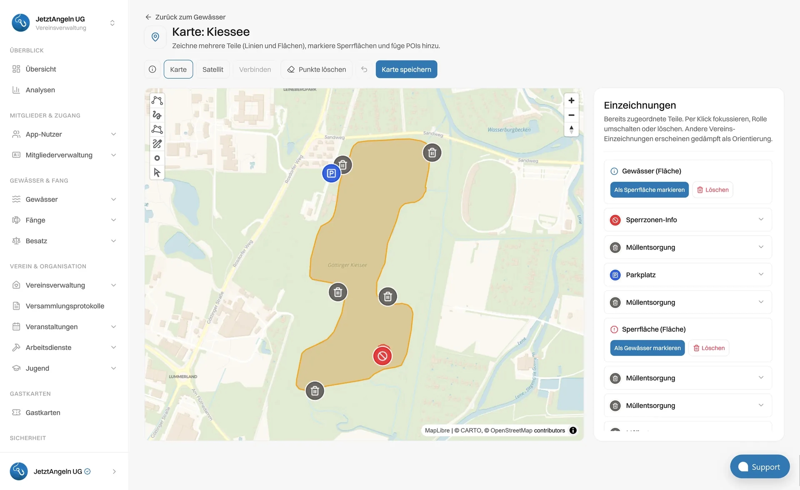Click Karte speichern button

point(406,69)
